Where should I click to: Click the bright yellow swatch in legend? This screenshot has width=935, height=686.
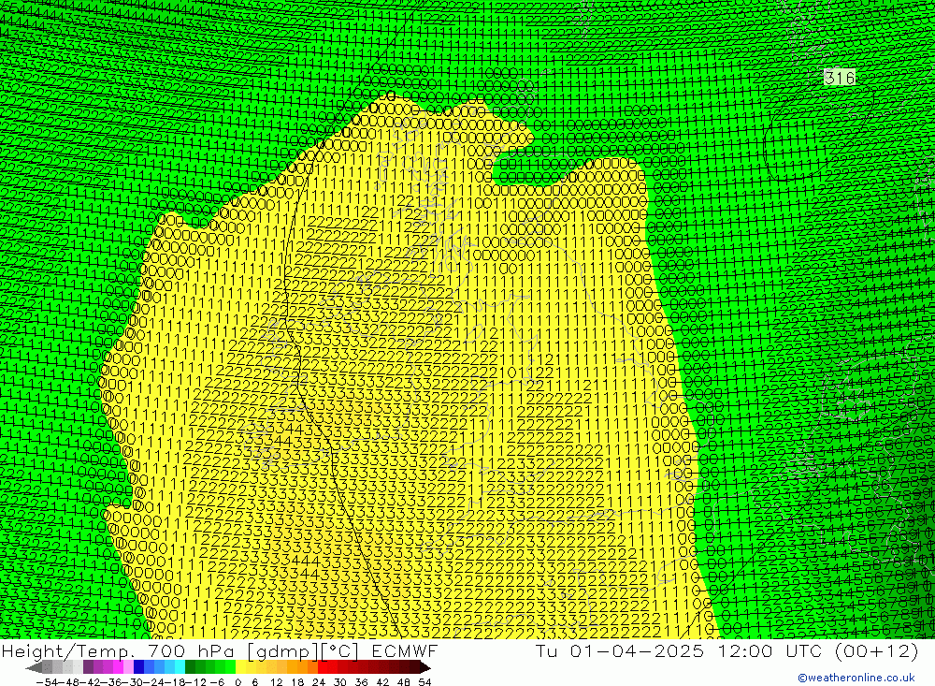tap(240, 667)
